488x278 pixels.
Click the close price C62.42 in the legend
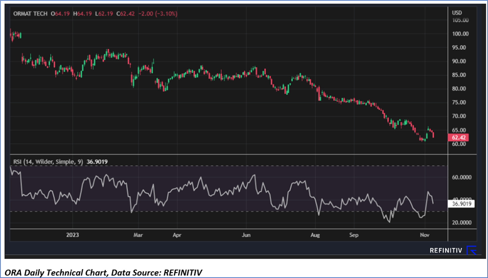click(125, 14)
